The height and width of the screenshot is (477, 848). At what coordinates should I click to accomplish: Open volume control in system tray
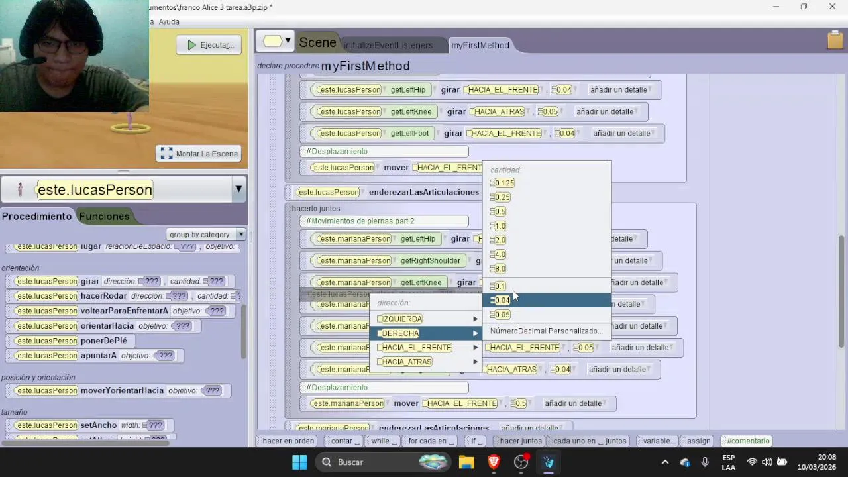767,462
